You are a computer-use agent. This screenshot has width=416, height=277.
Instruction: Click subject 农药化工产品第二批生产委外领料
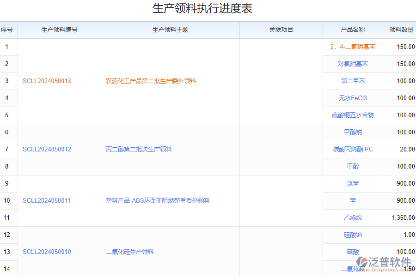coord(151,81)
